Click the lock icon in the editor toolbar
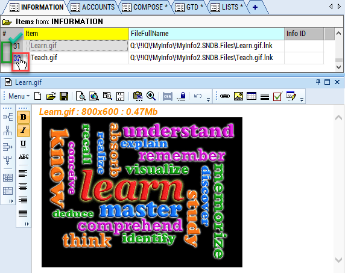 [182, 96]
